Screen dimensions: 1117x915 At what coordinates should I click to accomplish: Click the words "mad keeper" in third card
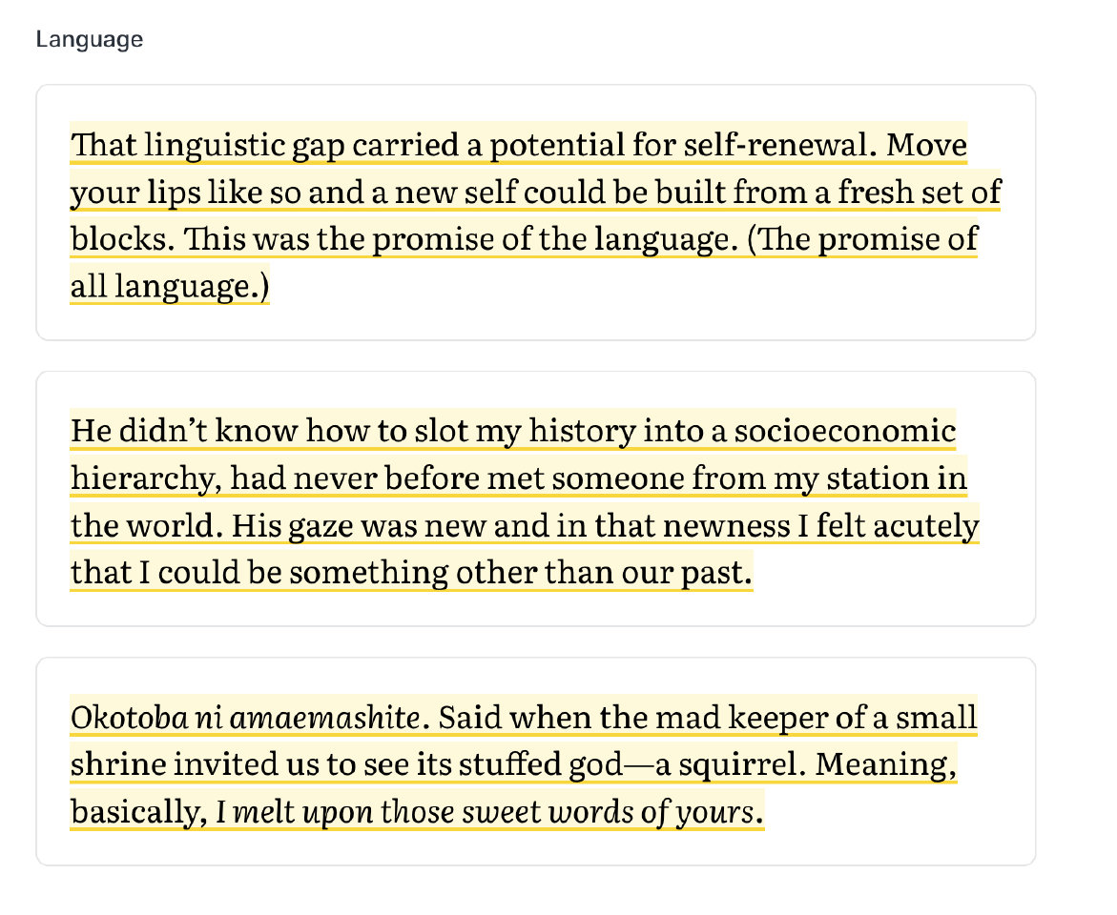click(696, 717)
